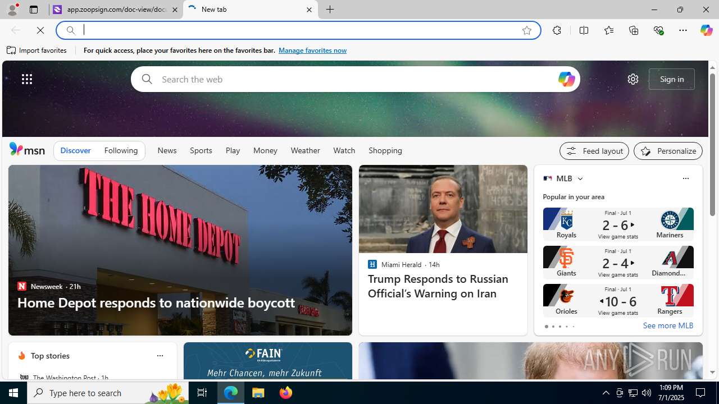Close the zoopsign tab
Viewport: 719px width, 404px height.
point(175,10)
